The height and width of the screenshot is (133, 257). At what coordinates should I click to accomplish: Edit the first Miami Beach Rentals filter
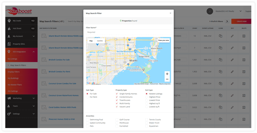coord(232,36)
